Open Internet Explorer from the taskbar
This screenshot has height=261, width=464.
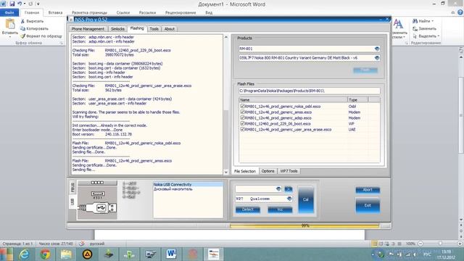point(24,254)
